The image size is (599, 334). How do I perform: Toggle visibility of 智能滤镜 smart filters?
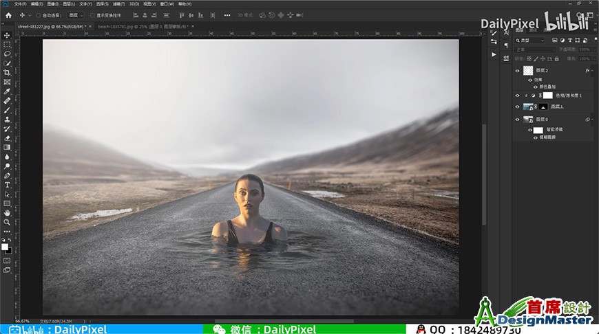[x=530, y=130]
